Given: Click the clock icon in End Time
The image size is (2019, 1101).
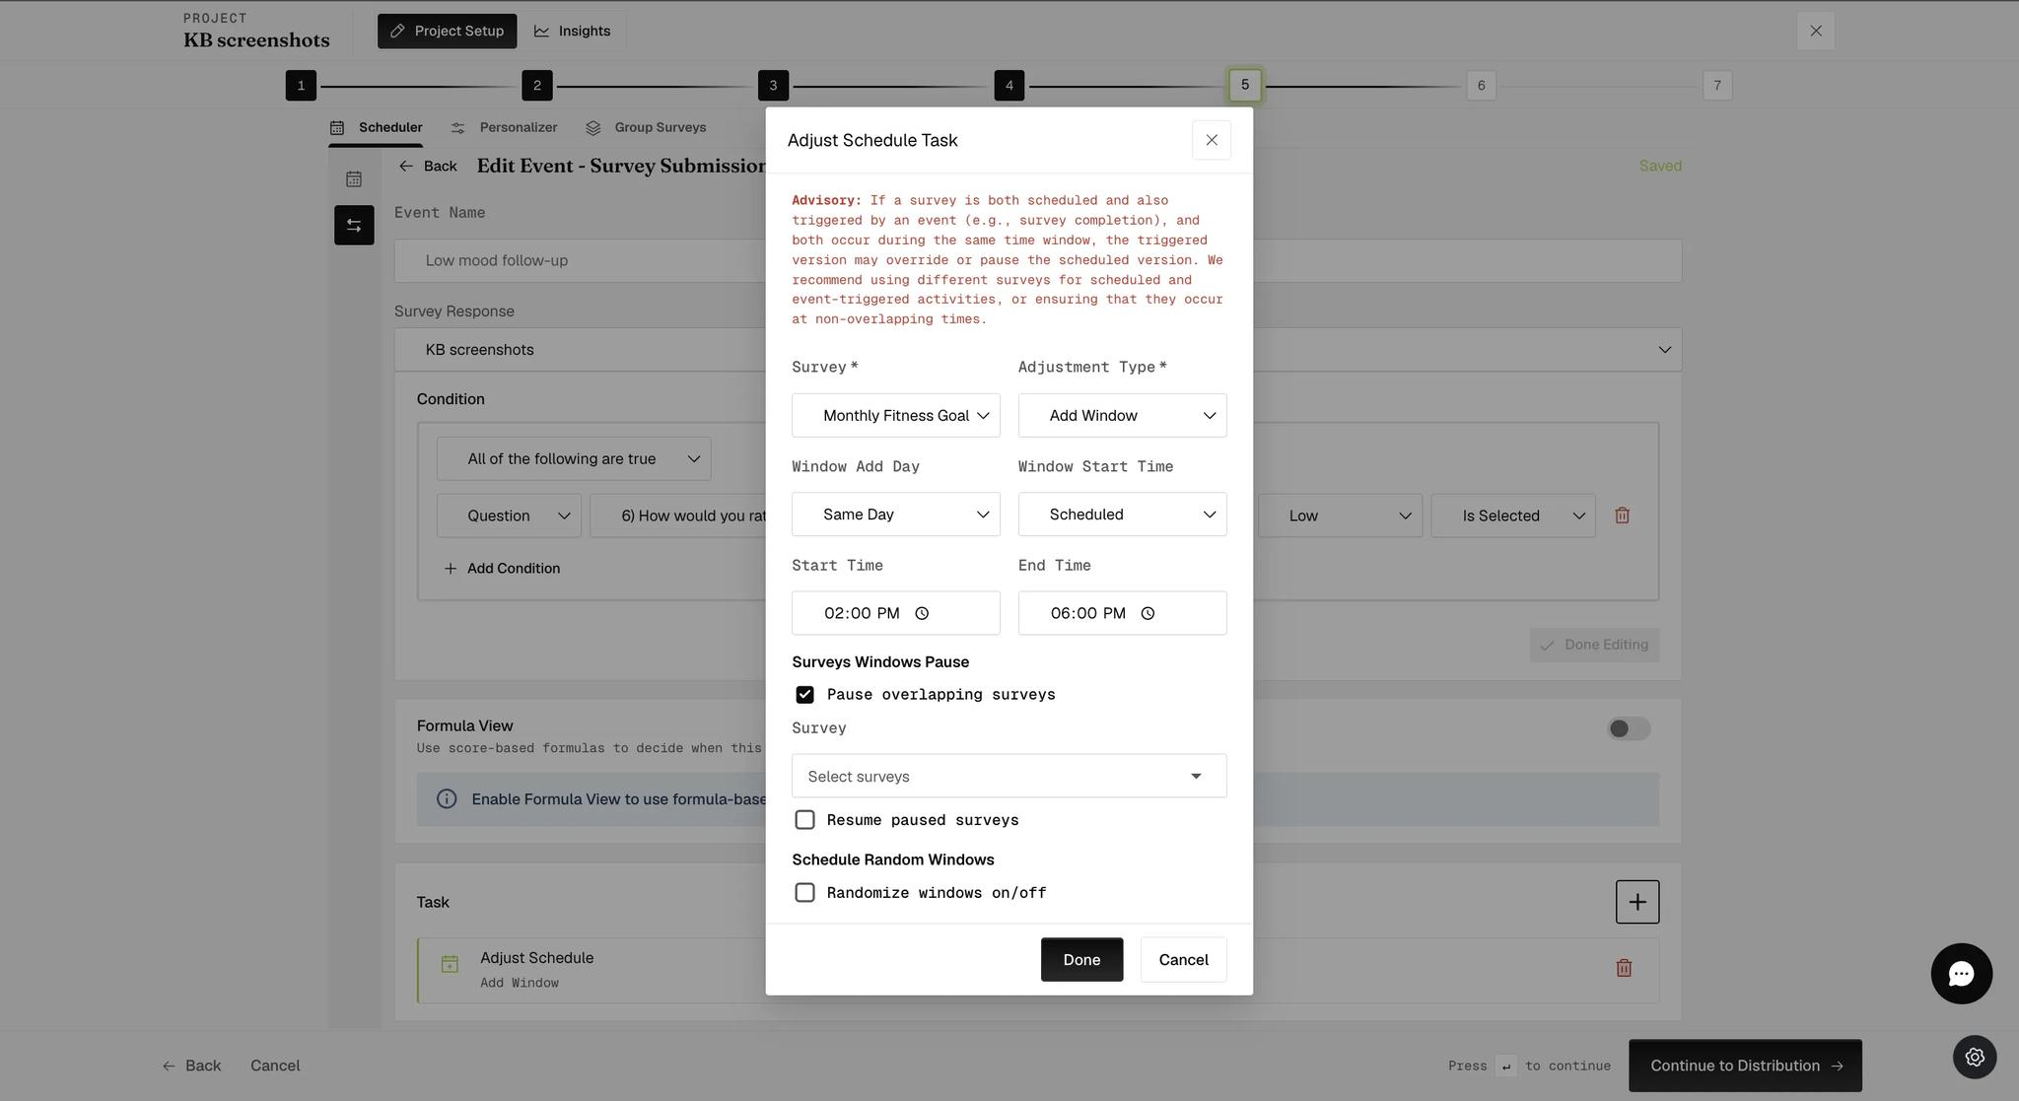Looking at the screenshot, I should pyautogui.click(x=1148, y=613).
